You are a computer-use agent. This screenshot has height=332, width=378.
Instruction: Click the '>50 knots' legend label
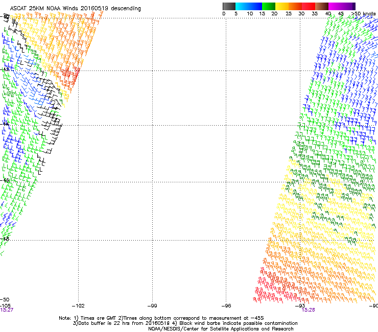click(x=363, y=14)
